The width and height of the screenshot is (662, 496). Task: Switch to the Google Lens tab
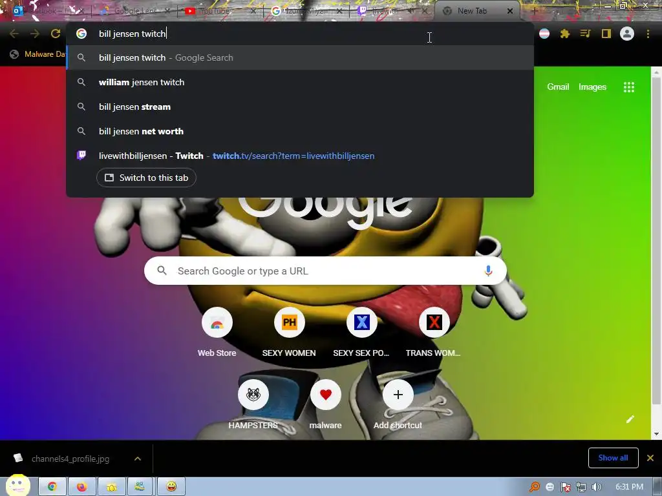134,11
